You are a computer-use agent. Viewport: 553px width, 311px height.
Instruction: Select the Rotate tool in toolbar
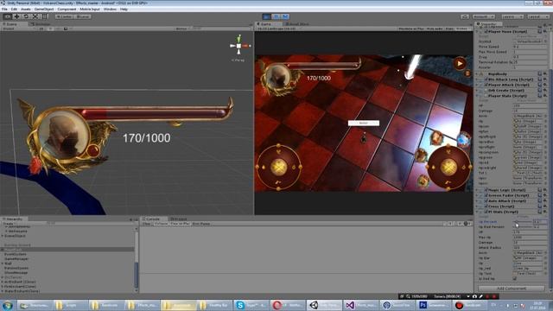(26, 16)
